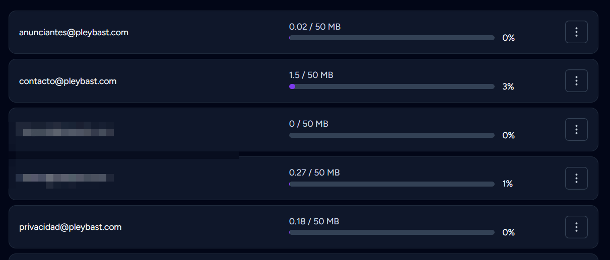Open options menu for anunciantes@pleybast.com

tap(576, 32)
